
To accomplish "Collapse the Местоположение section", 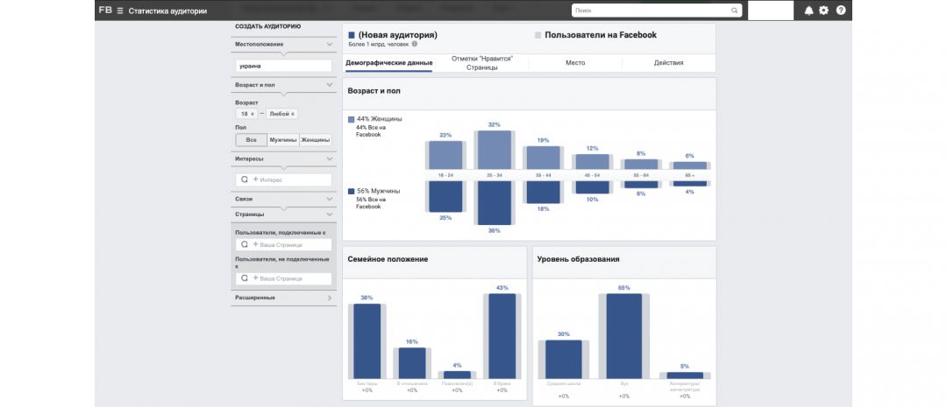I will pyautogui.click(x=329, y=43).
